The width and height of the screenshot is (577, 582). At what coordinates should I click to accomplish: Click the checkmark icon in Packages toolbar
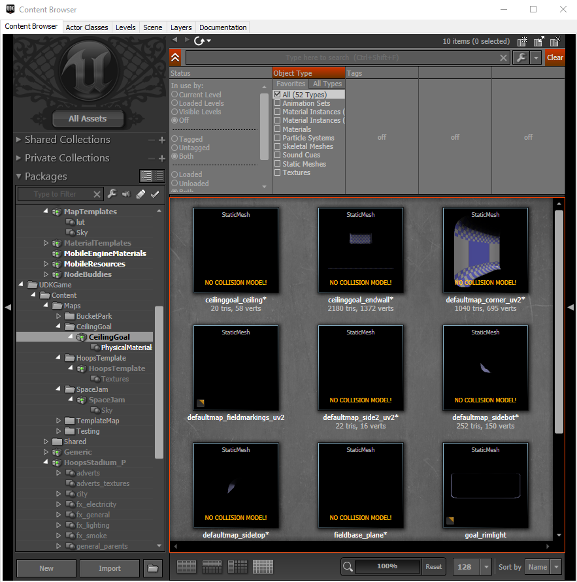pos(154,194)
